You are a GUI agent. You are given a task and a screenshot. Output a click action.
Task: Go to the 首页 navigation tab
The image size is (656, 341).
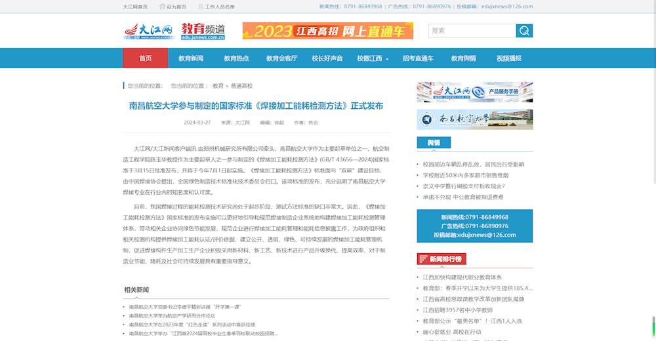pyautogui.click(x=145, y=58)
